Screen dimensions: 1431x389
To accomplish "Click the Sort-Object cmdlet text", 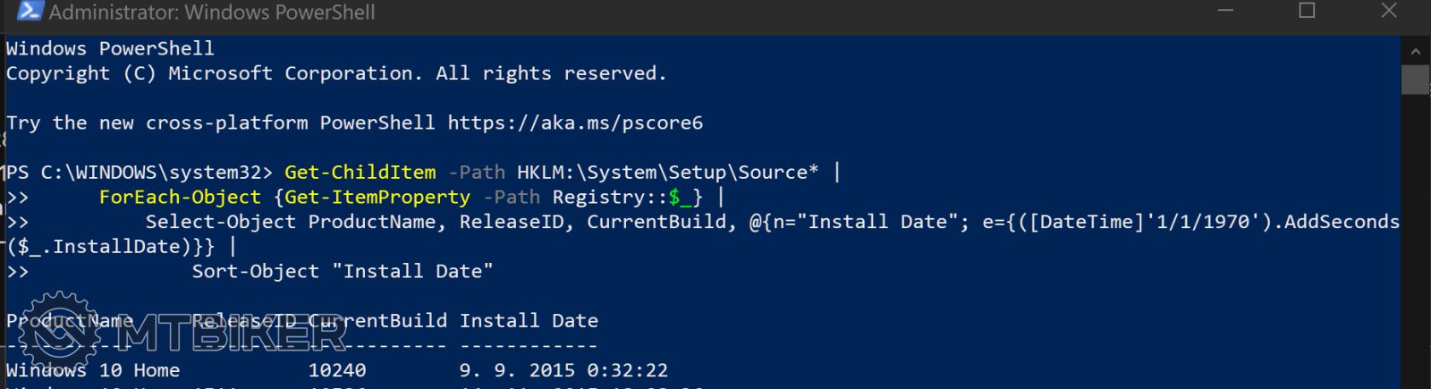I will tap(255, 271).
